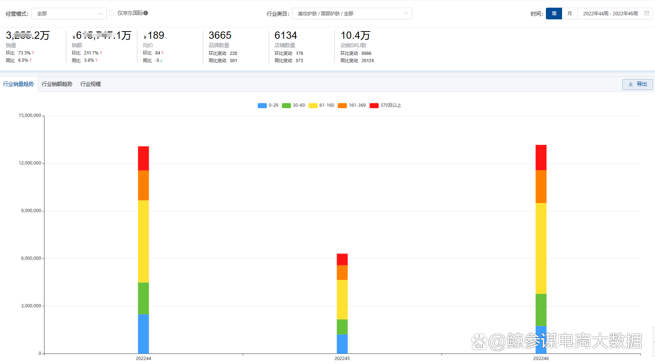This screenshot has height=364, width=655.
Task: Click the orange segment of the 202246 bar
Action: (541, 187)
